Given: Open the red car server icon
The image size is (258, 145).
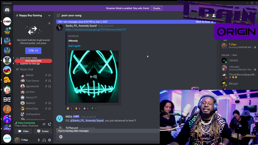Looking at the screenshot, I should point(7,70).
